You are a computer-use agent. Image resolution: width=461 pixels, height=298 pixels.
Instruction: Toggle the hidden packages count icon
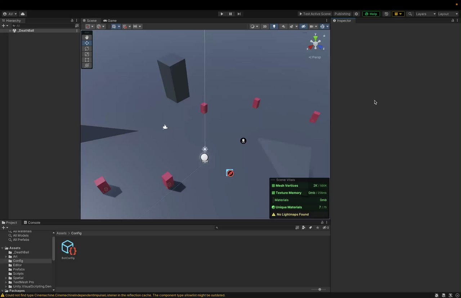[x=326, y=228]
